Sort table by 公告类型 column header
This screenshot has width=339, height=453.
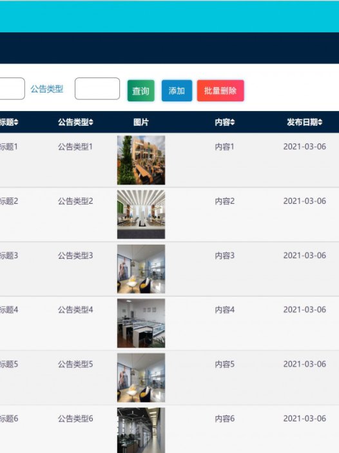click(x=75, y=122)
